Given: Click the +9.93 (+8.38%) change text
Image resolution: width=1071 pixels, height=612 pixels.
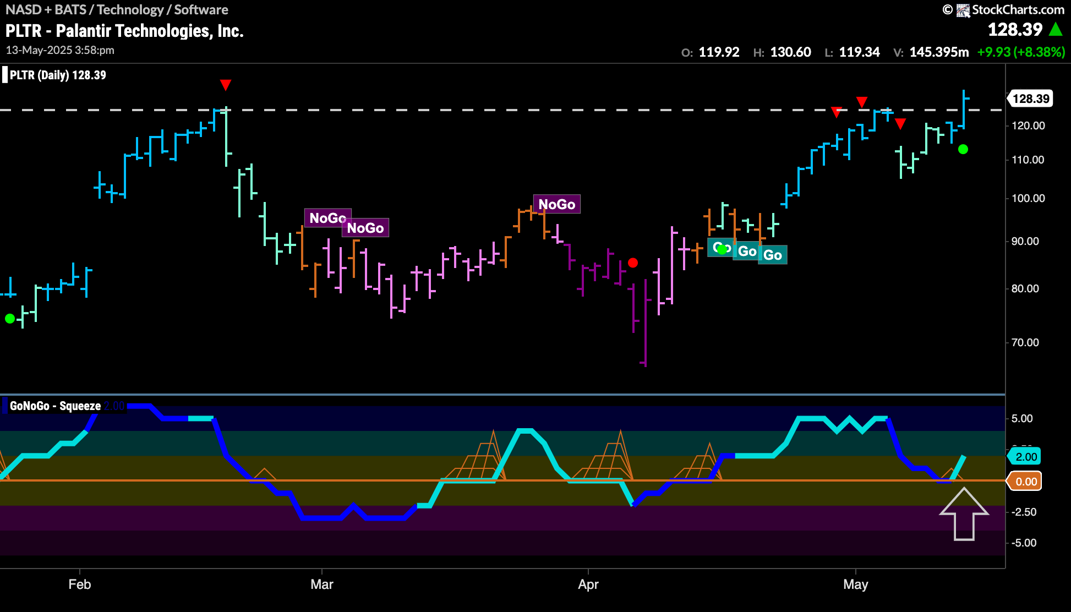Looking at the screenshot, I should click(x=1021, y=52).
